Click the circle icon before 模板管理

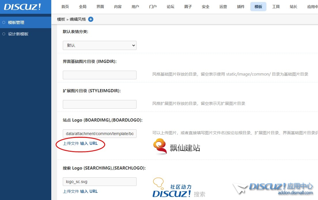(3, 22)
